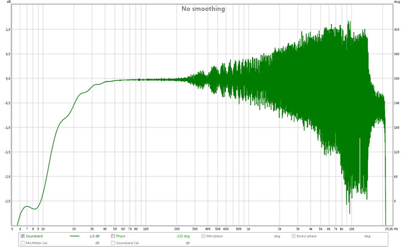Click the Phase -153 deg value readout
This screenshot has height=247, width=407.
point(183,236)
